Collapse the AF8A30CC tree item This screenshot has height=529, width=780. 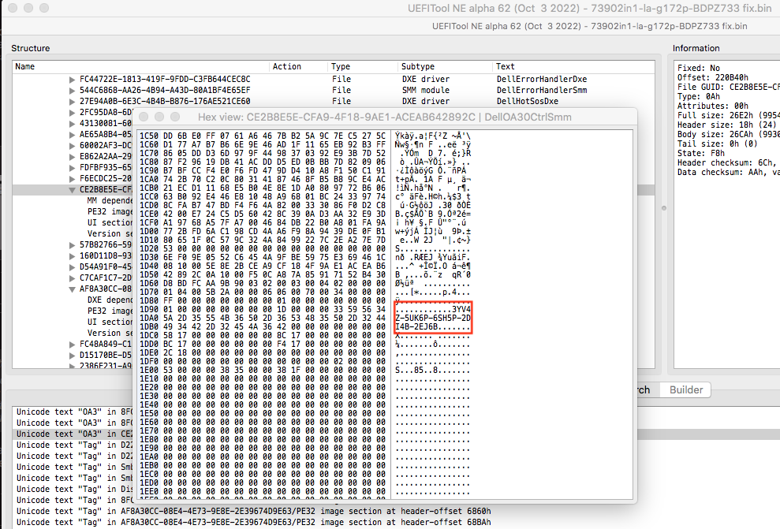tap(72, 289)
